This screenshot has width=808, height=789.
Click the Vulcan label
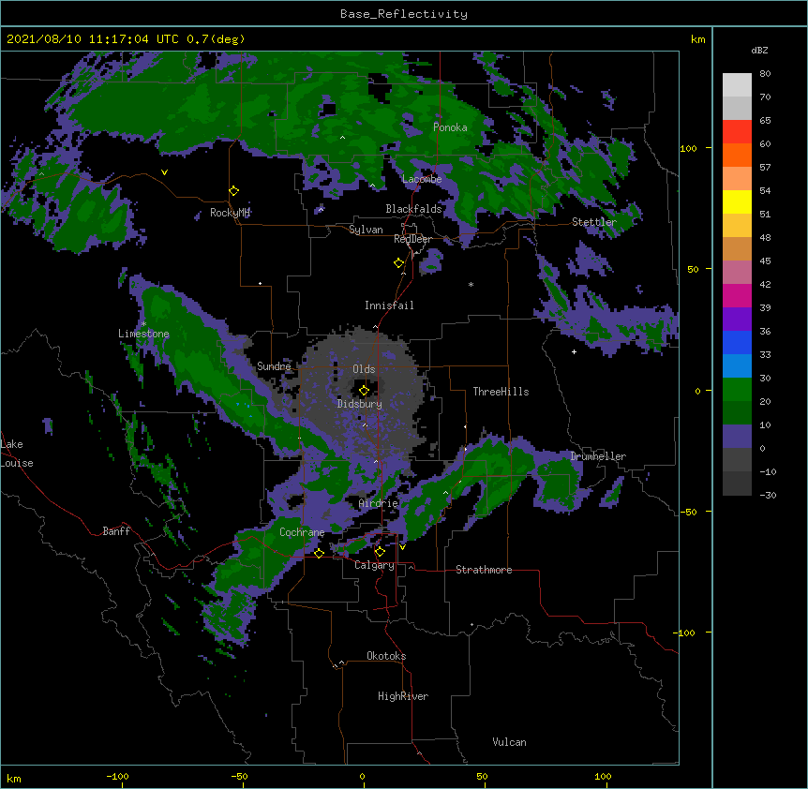click(509, 742)
